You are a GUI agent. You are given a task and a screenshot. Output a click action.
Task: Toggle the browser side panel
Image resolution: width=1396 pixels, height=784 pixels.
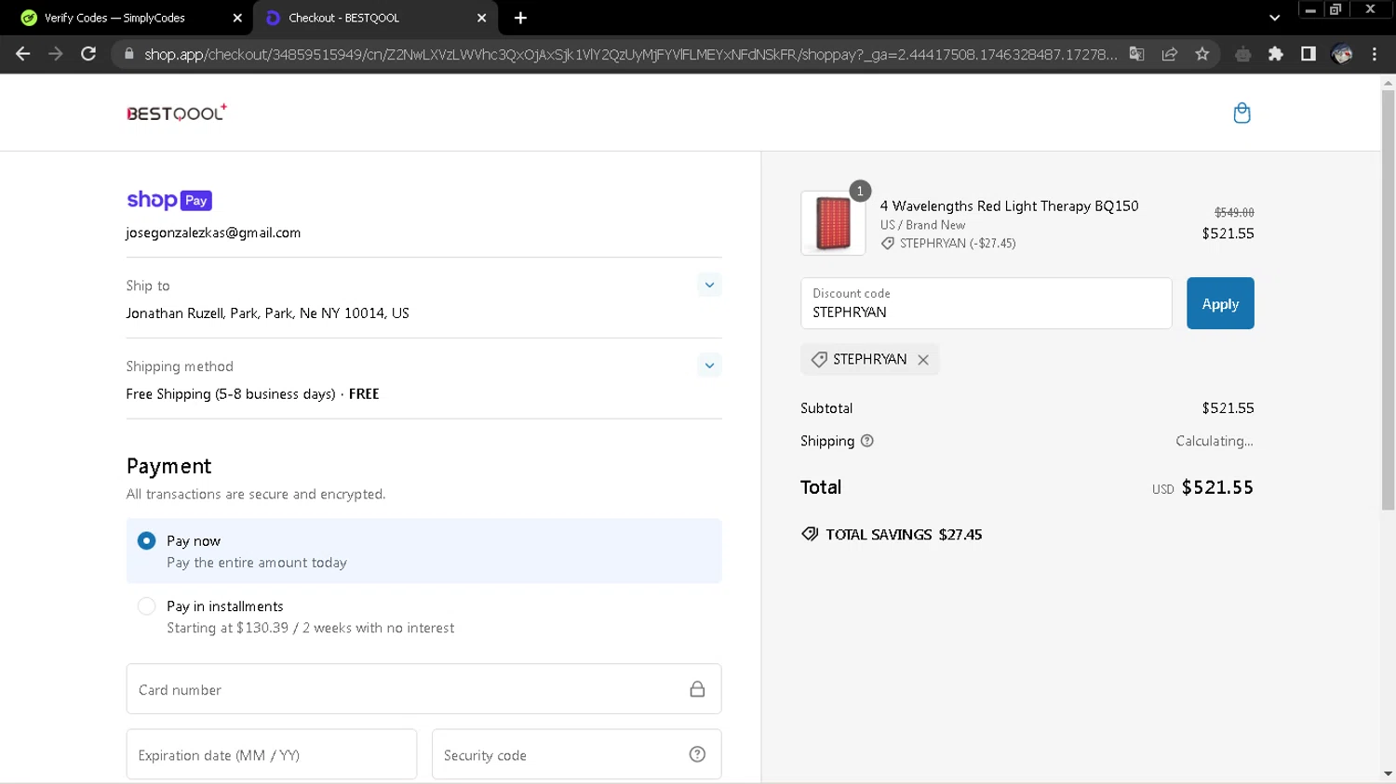[1309, 54]
